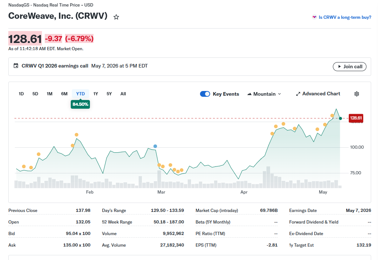Select the 5D range tab
This screenshot has width=378, height=260.
click(x=35, y=94)
